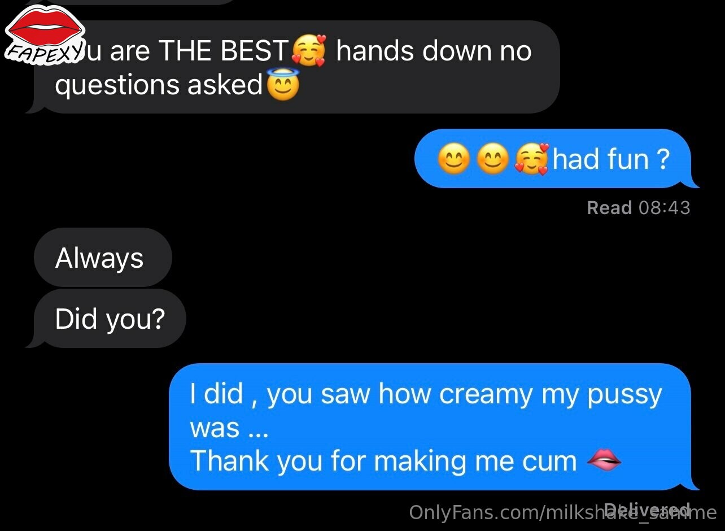Tap the hearts-face emoji after THE BEST
The image size is (725, 531).
tap(309, 51)
